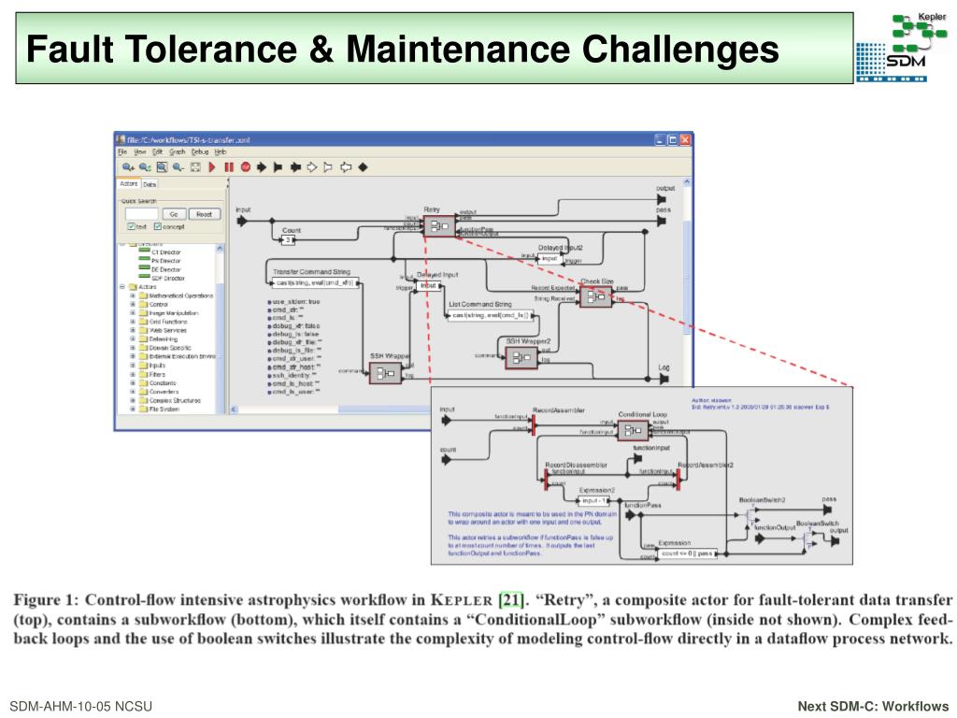Collapse the Actors tree folder
The height and width of the screenshot is (718, 957).
[122, 287]
